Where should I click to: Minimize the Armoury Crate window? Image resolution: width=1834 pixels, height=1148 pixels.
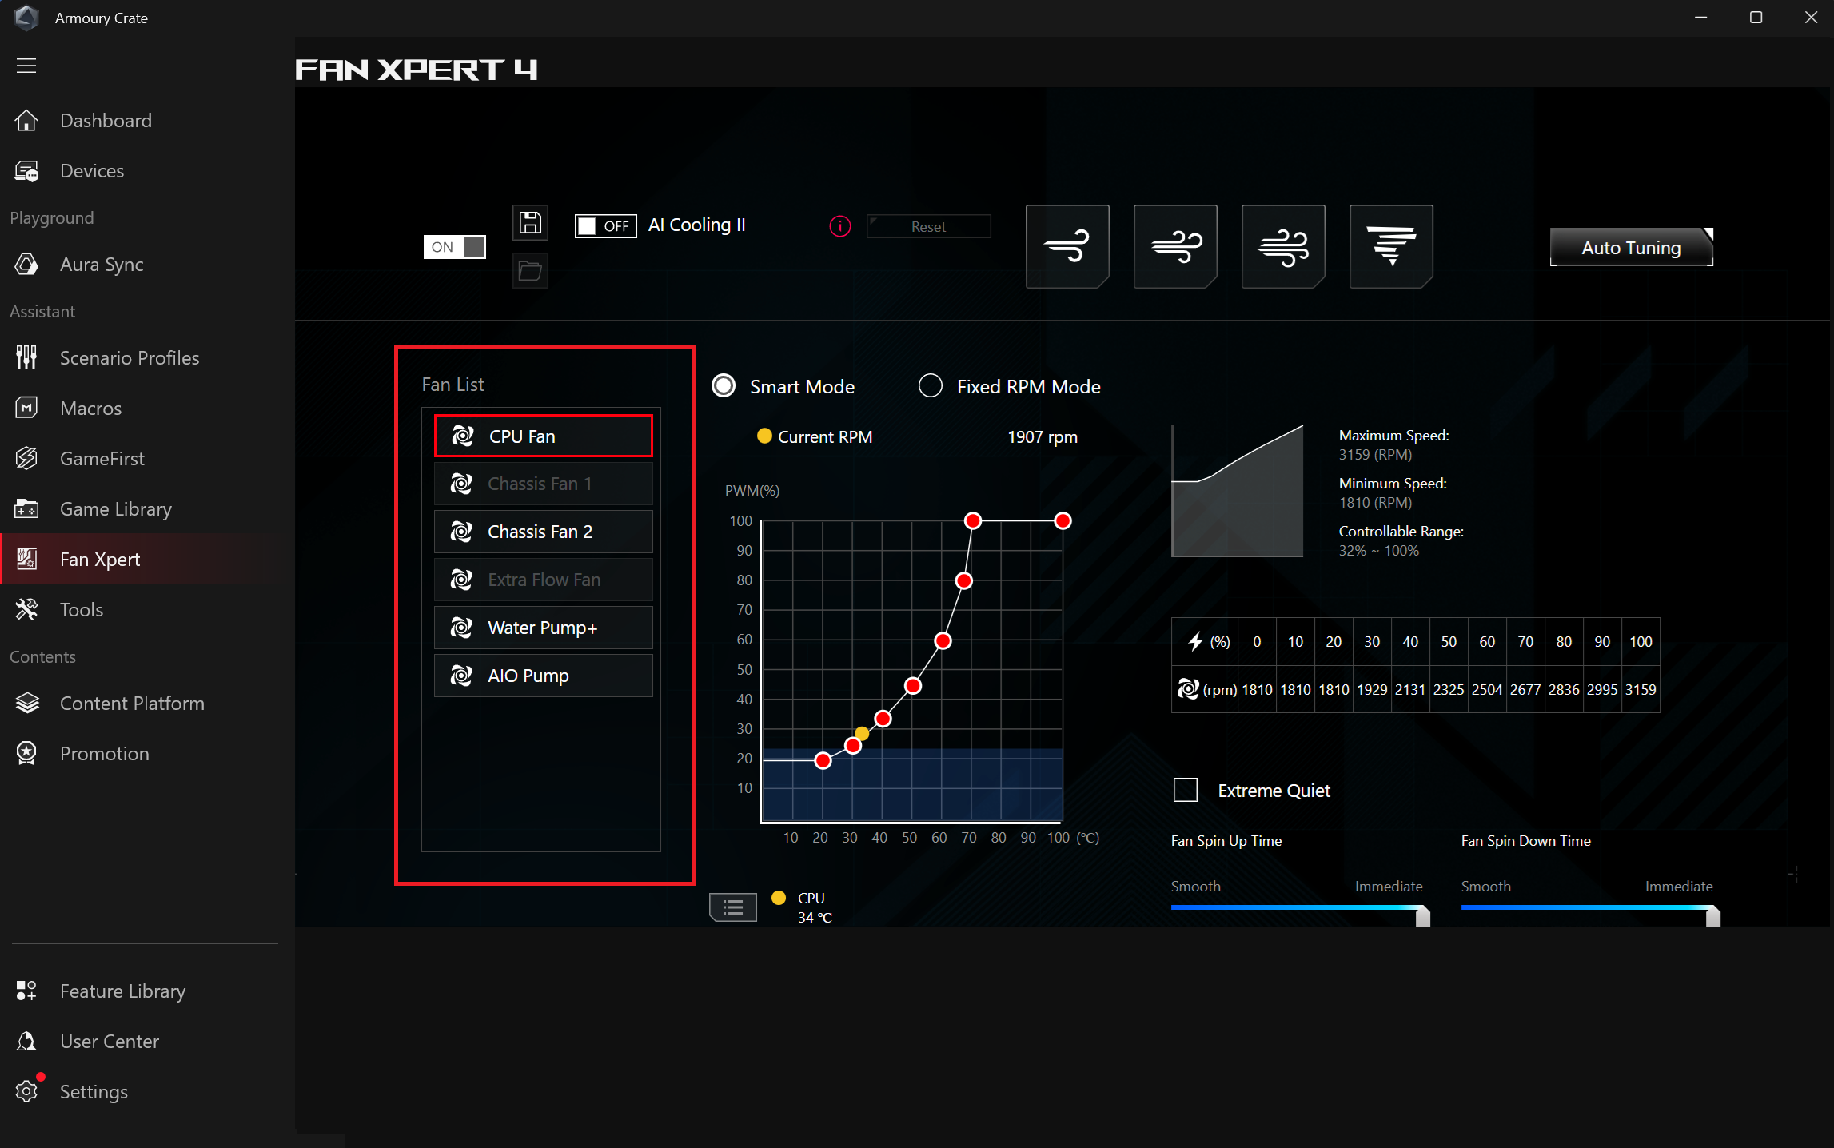point(1701,18)
